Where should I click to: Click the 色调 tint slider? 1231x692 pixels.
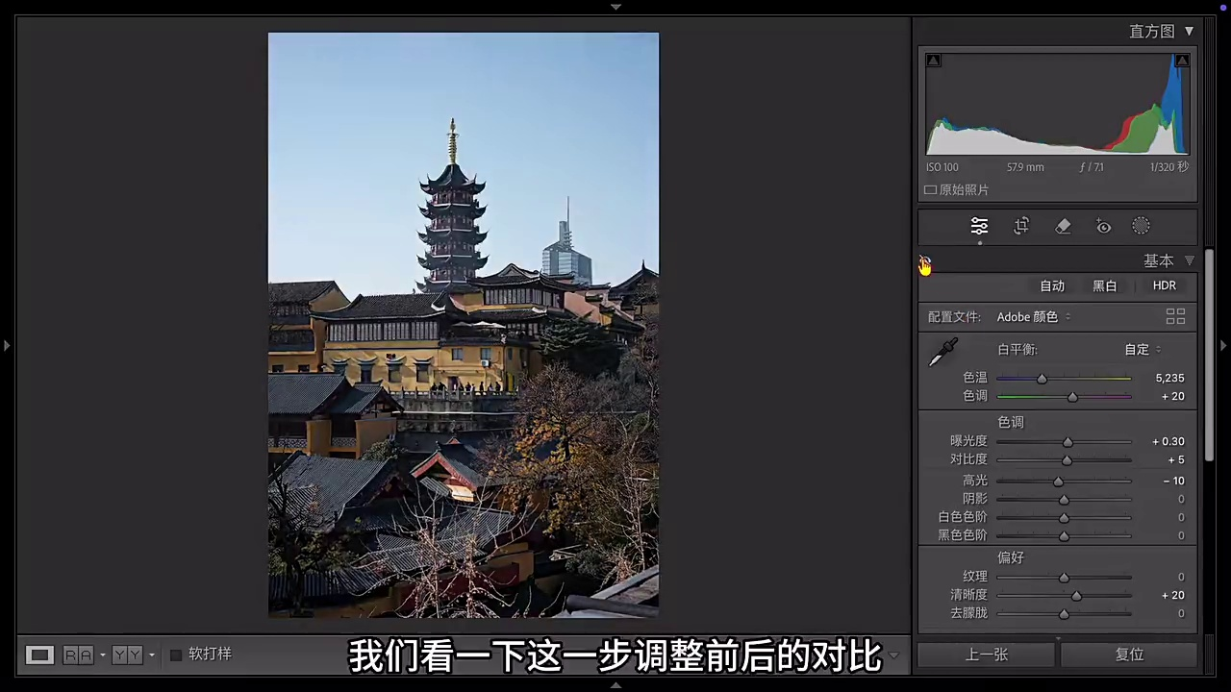tap(1064, 397)
